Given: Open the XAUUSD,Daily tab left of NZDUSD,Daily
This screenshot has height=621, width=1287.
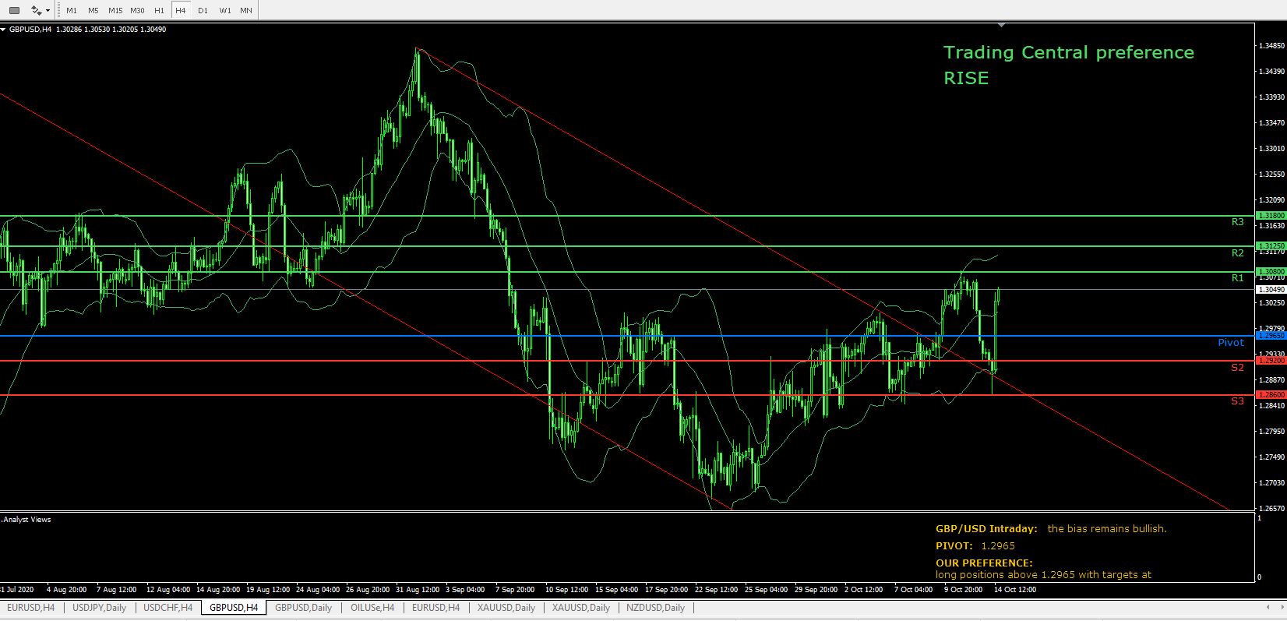Looking at the screenshot, I should pyautogui.click(x=580, y=608).
